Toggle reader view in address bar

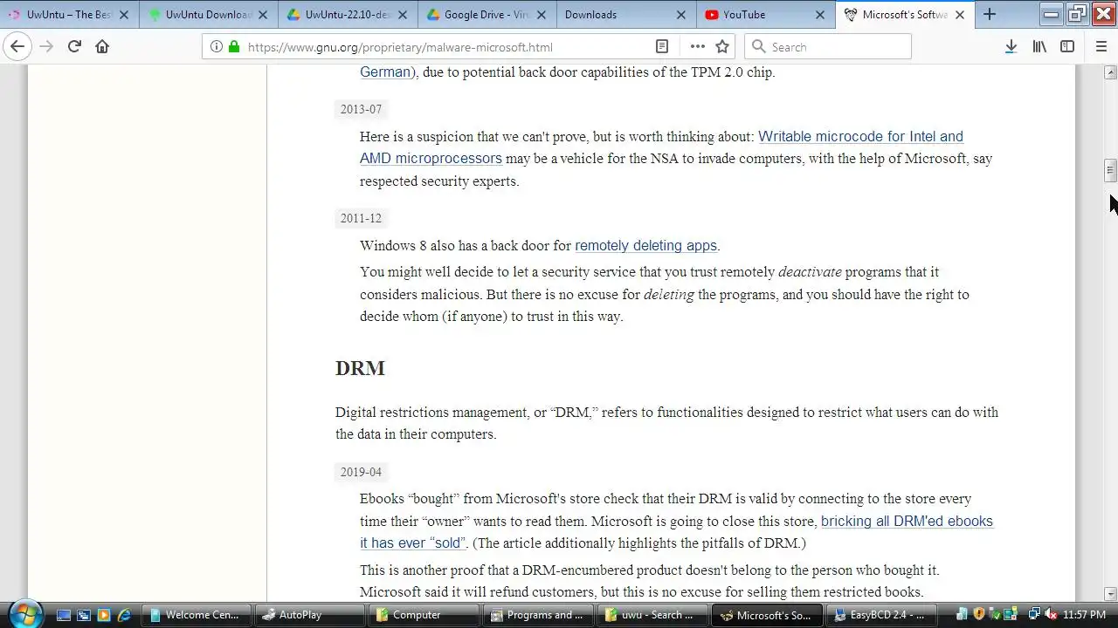tap(662, 47)
